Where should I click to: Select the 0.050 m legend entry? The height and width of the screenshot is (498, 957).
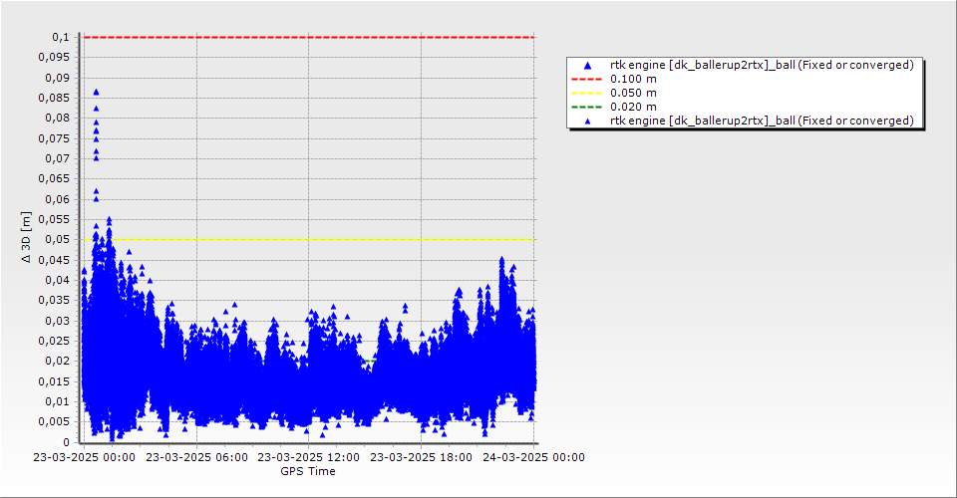634,94
